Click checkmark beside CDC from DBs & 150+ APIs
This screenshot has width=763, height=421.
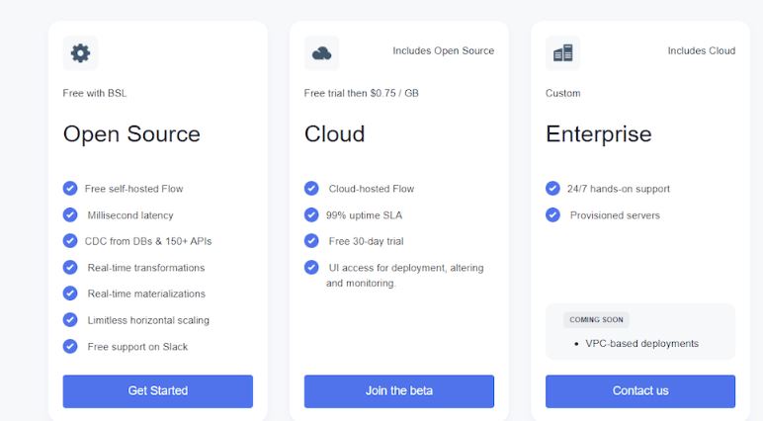[x=70, y=241]
